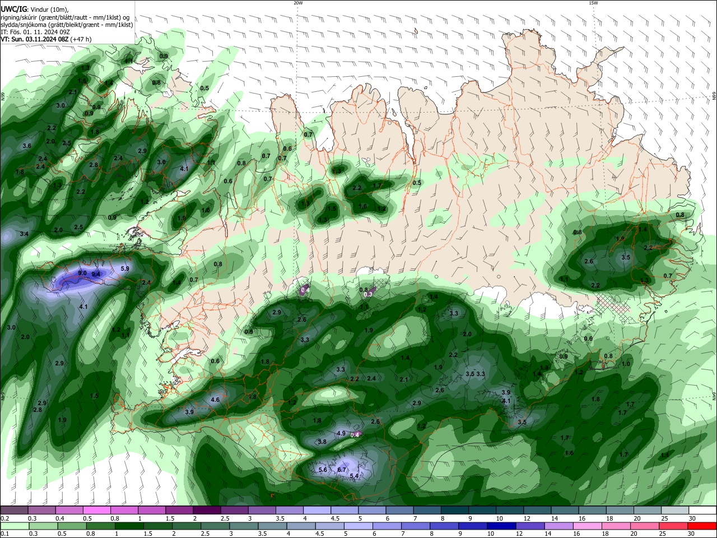Screen dimensions: 717x538
Task: Click the 'slydda/snjókoma' snow description line
Action: (x=67, y=25)
